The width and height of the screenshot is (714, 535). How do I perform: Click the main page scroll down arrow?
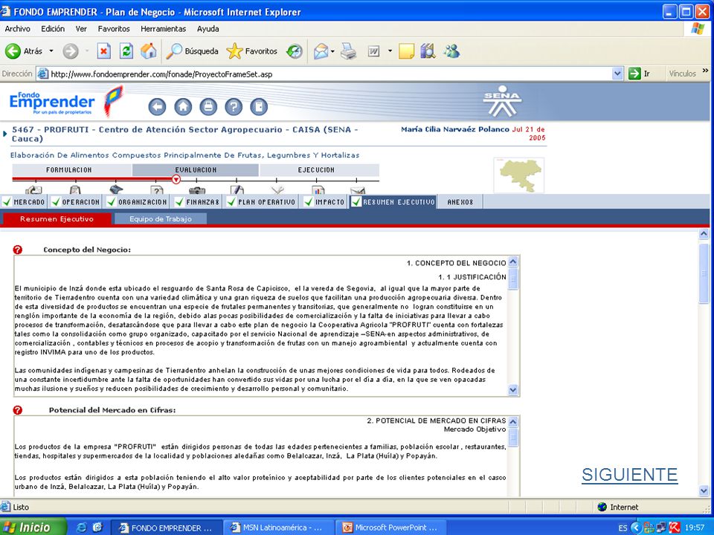[704, 491]
